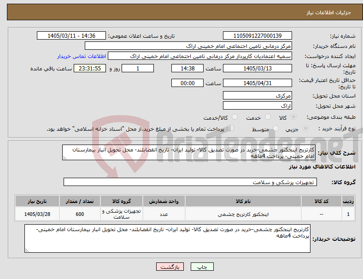Click the اطلاعات کالاهای مورد نیاز section heading
Image resolution: width=363 pixels, height=279 pixels.
(x=322, y=167)
